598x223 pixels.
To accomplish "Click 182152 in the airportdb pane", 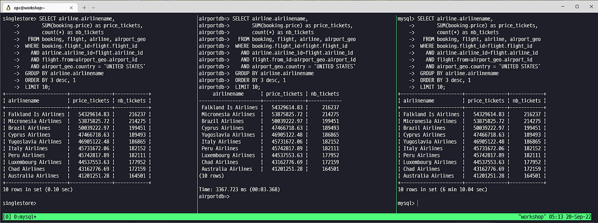I will pyautogui.click(x=330, y=141).
